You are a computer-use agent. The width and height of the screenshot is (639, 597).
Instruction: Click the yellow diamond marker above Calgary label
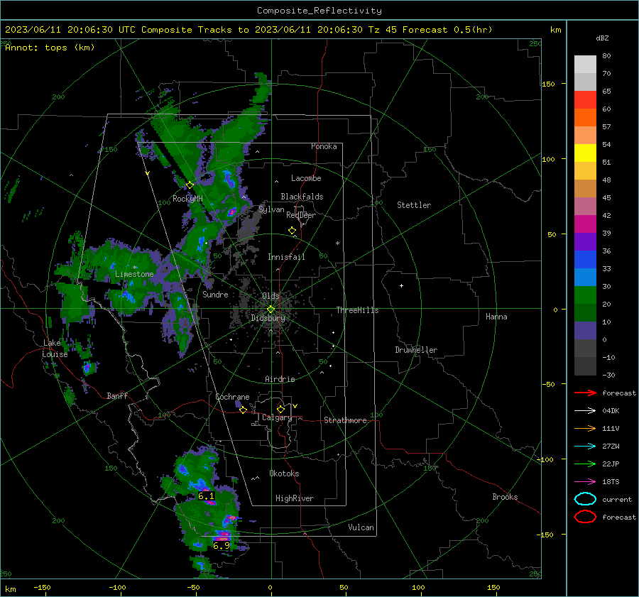pyautogui.click(x=280, y=409)
